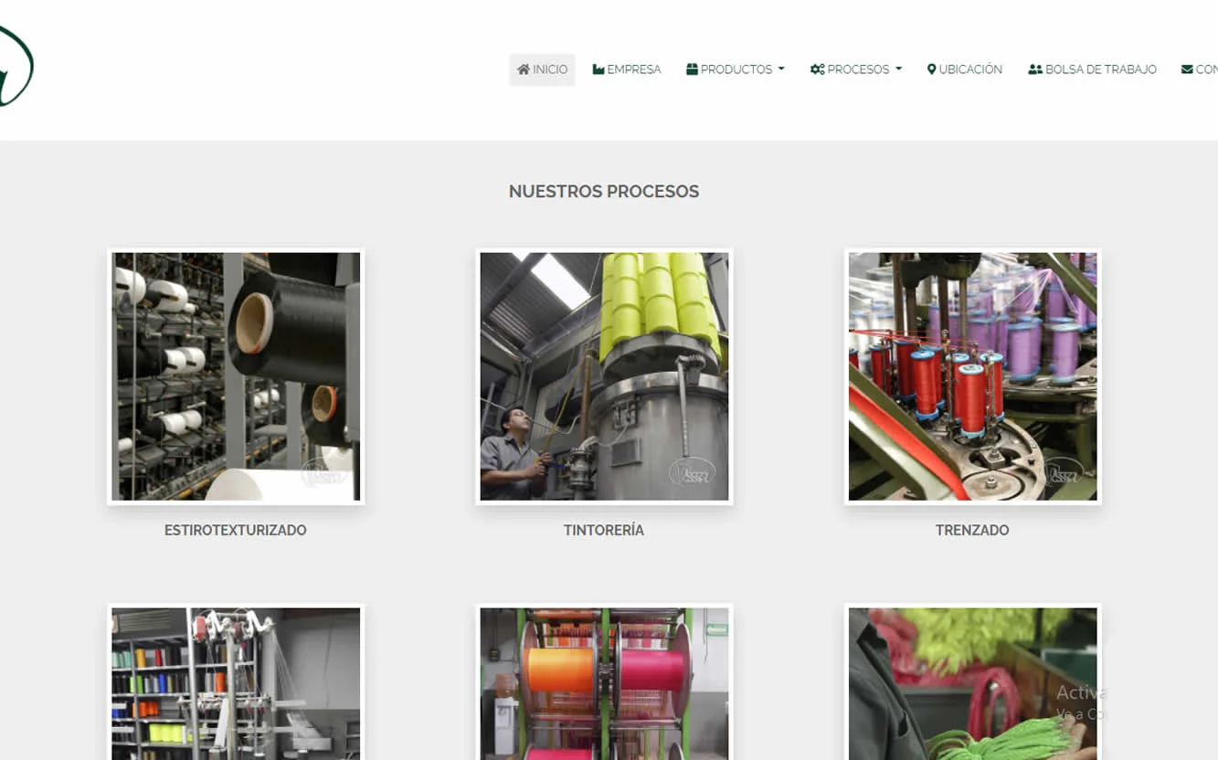Click the TRENZADO label
1218x760 pixels.
(x=972, y=530)
